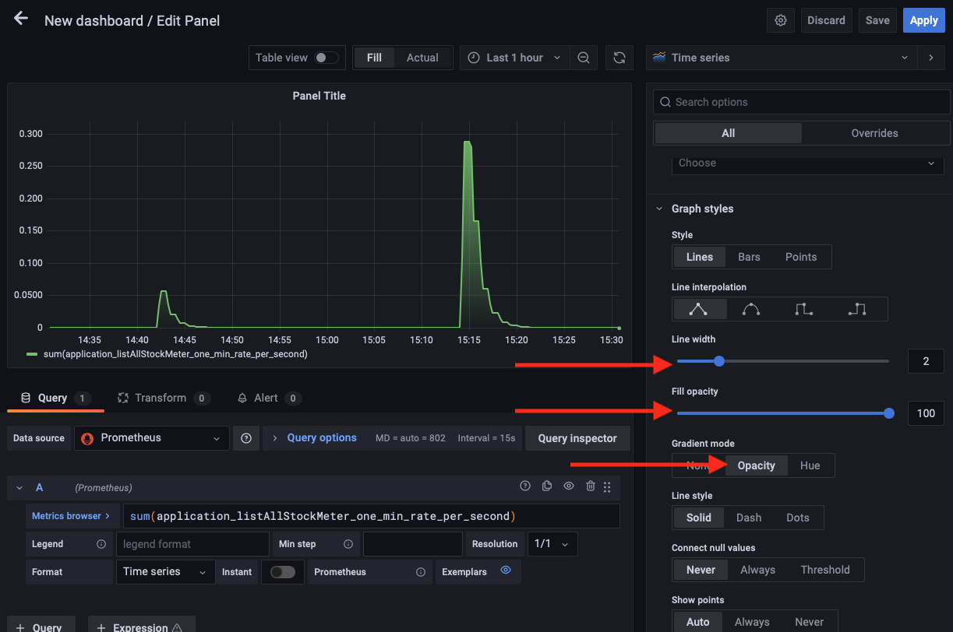The width and height of the screenshot is (953, 632).
Task: Click Apply button
Action: pos(924,20)
